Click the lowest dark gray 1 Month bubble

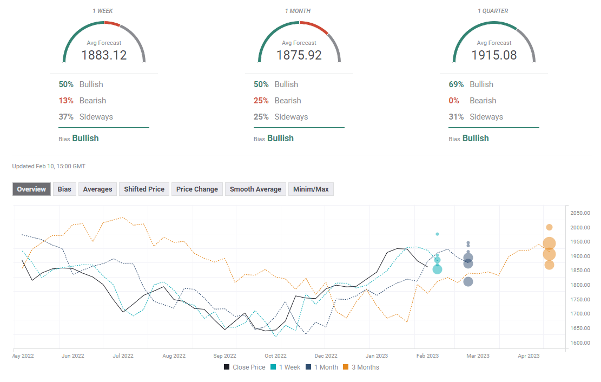[468, 281]
